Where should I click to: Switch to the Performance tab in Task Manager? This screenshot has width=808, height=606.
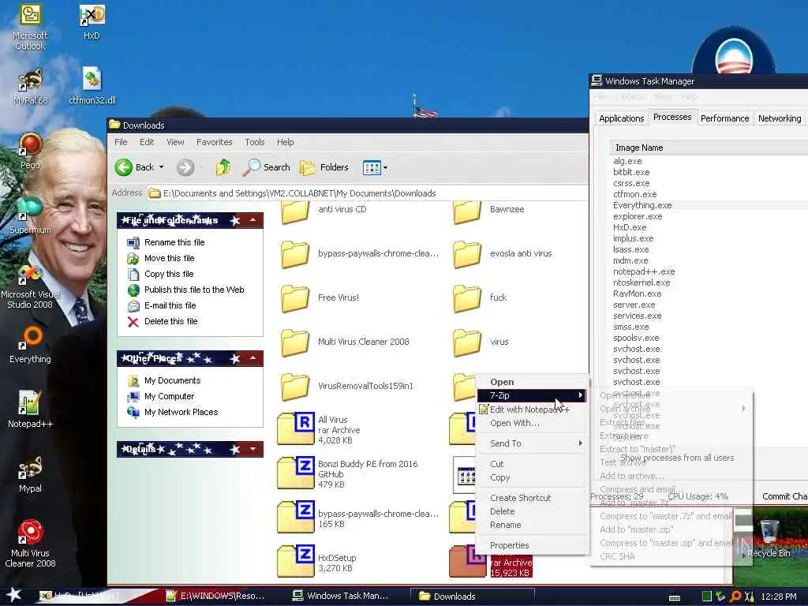point(724,118)
